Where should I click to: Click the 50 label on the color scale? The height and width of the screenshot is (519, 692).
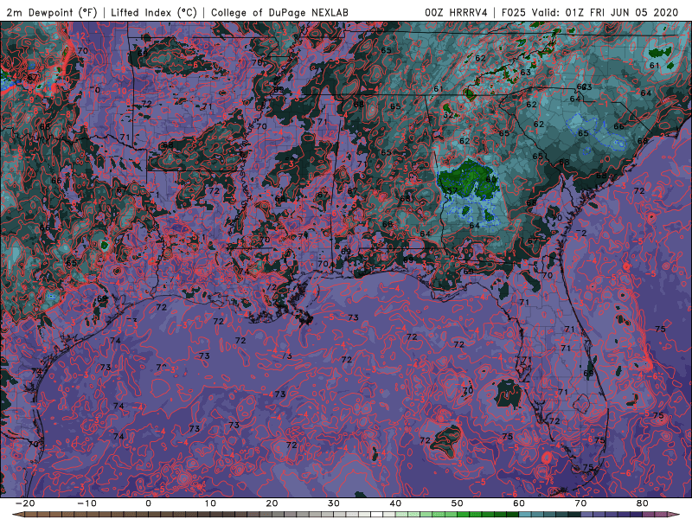click(x=458, y=503)
